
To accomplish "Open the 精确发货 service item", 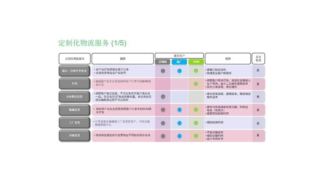I will click(x=75, y=110).
